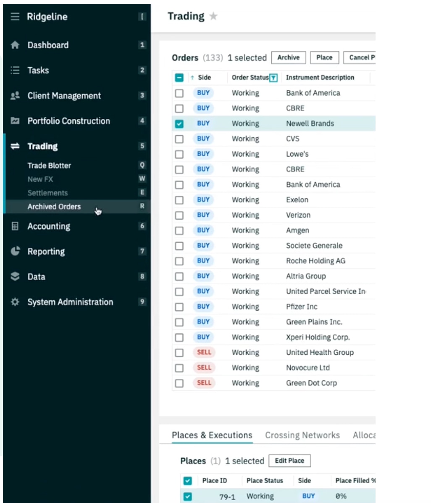Click the System Administration gear icon
The height and width of the screenshot is (503, 431).
(15, 302)
